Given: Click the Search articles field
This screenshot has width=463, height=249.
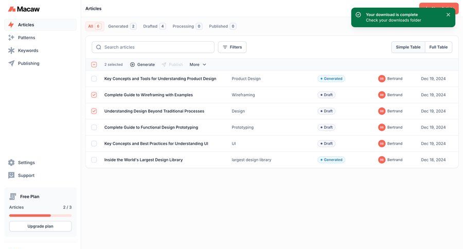Looking at the screenshot, I should point(153,47).
